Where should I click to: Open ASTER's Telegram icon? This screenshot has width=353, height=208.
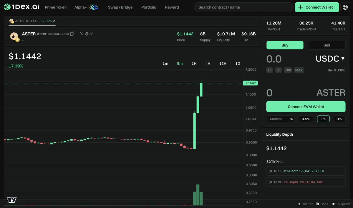pos(91,34)
